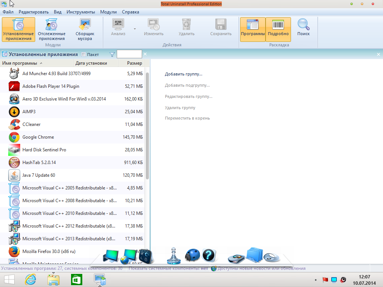Click Редактировать группу link
The image size is (383, 287).
pos(189,97)
